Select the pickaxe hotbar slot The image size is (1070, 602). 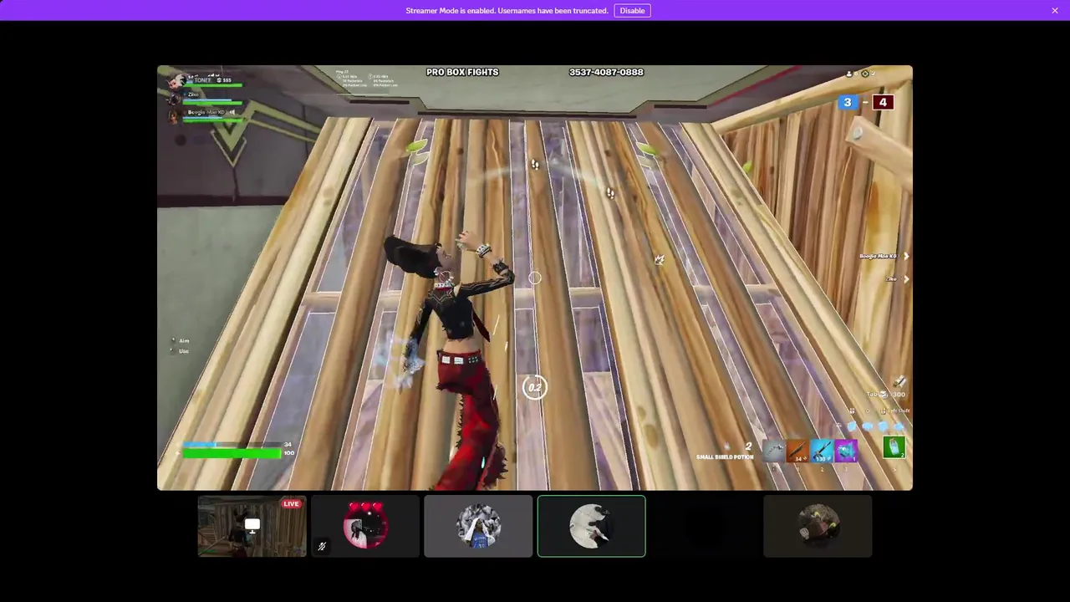[773, 451]
